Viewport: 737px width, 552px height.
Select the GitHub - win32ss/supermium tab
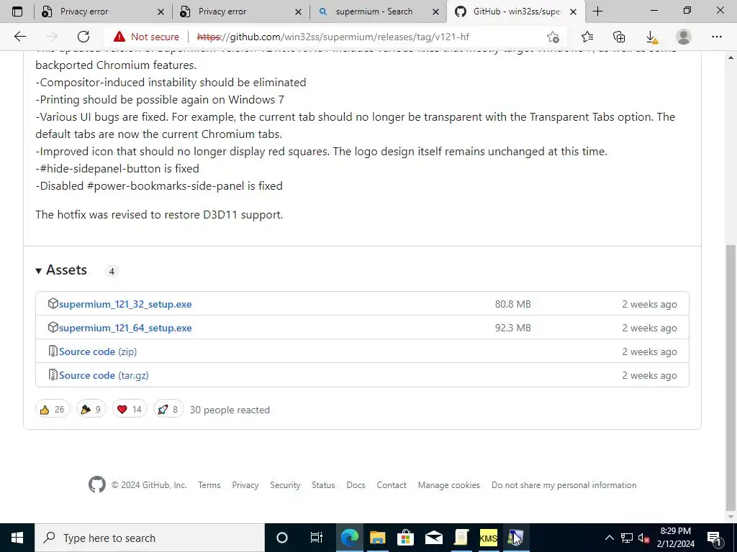(516, 11)
